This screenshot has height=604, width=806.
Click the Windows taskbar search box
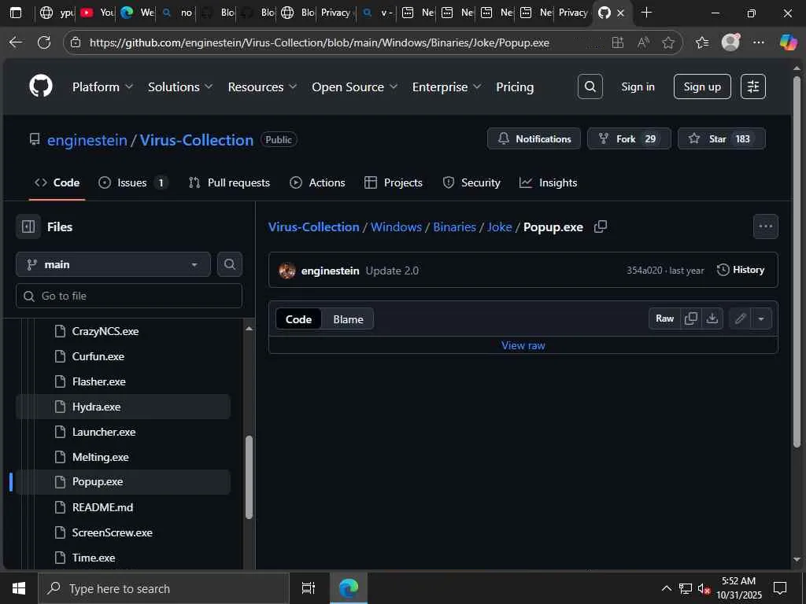(164, 588)
